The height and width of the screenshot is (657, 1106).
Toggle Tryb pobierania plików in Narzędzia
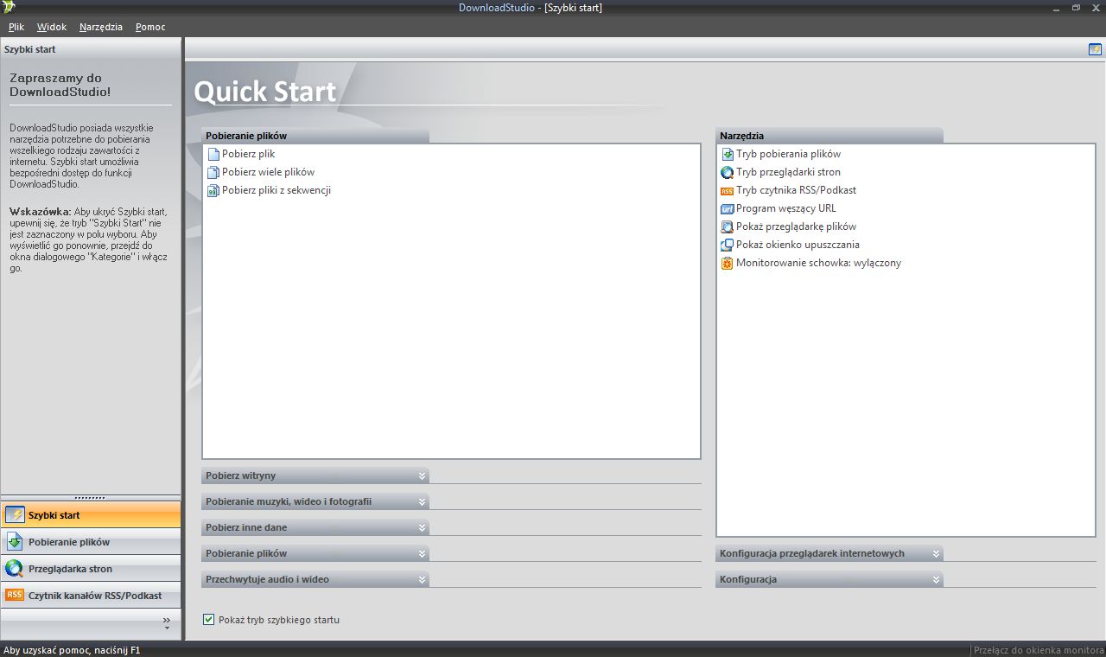click(789, 154)
